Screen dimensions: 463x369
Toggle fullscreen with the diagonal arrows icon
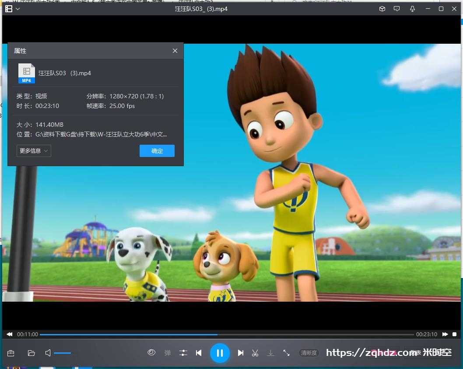286,353
